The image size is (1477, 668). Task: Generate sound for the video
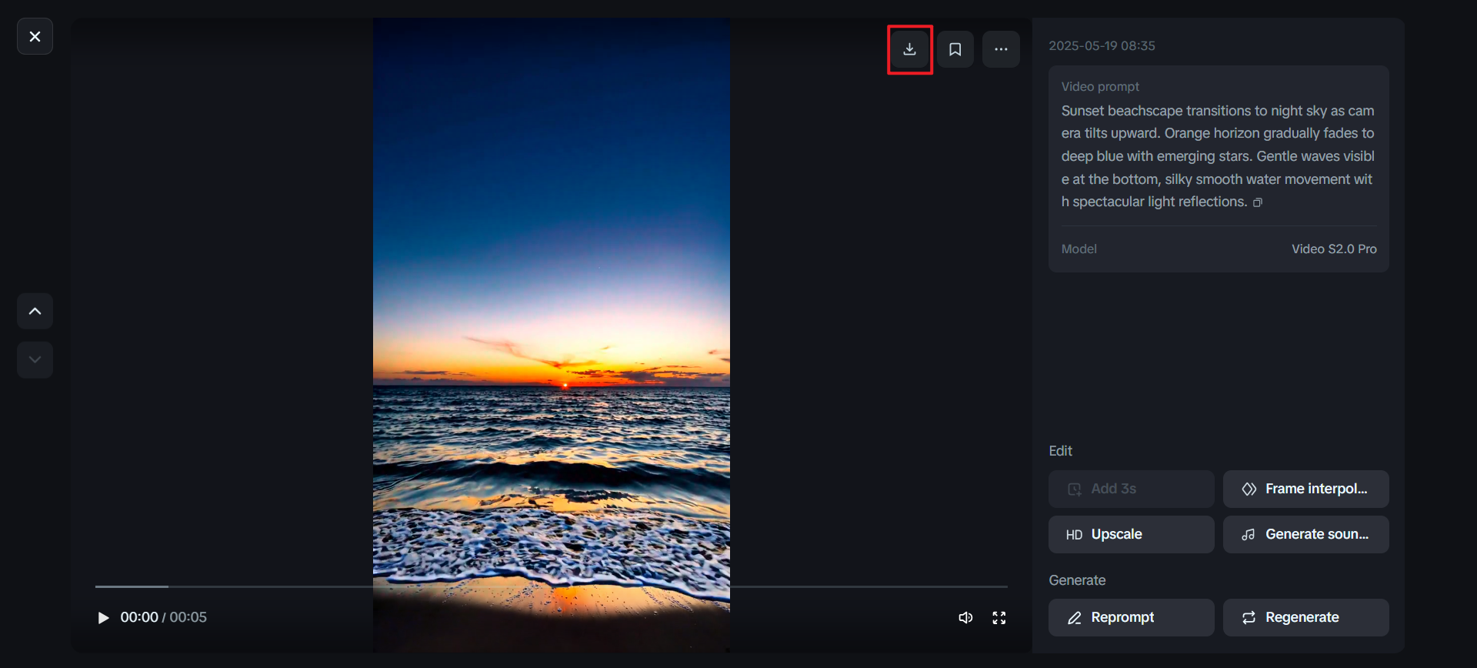(x=1305, y=534)
